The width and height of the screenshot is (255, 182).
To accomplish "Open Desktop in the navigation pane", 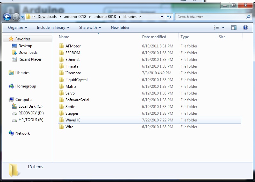I will 25,46.
